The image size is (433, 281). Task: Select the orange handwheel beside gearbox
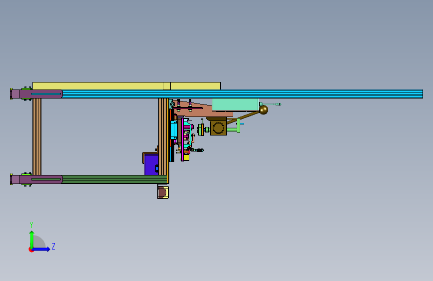(x=202, y=129)
